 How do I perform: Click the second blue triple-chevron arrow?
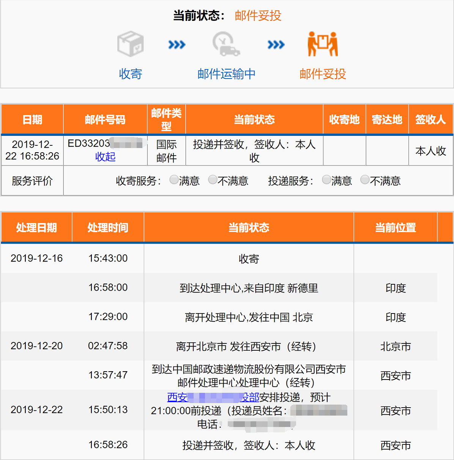click(276, 45)
